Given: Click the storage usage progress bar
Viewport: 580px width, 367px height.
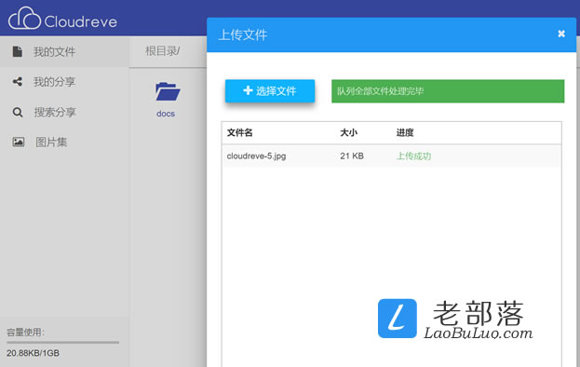Looking at the screenshot, I should (x=63, y=343).
